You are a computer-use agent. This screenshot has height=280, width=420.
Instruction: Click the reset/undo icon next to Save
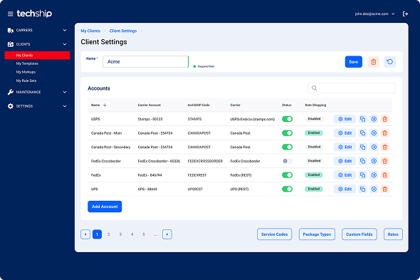pos(389,62)
